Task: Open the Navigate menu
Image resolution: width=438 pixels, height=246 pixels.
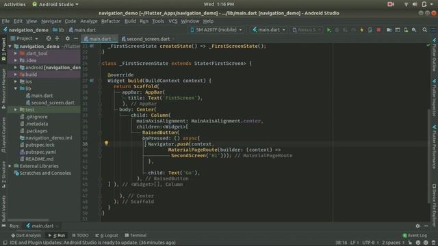Action: click(x=51, y=21)
